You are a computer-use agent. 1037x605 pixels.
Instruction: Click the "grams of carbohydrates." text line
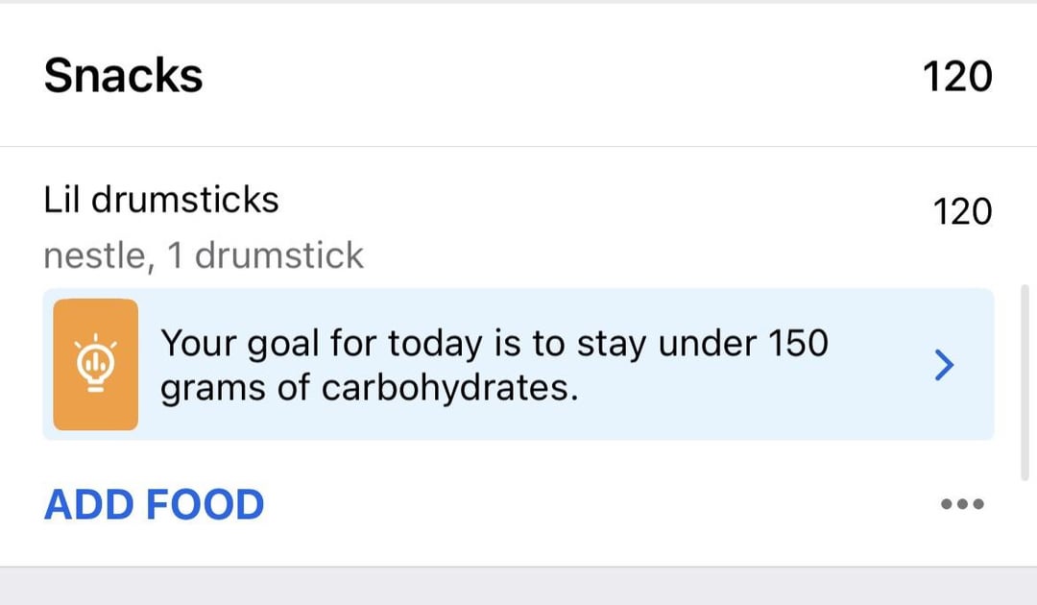pos(370,388)
